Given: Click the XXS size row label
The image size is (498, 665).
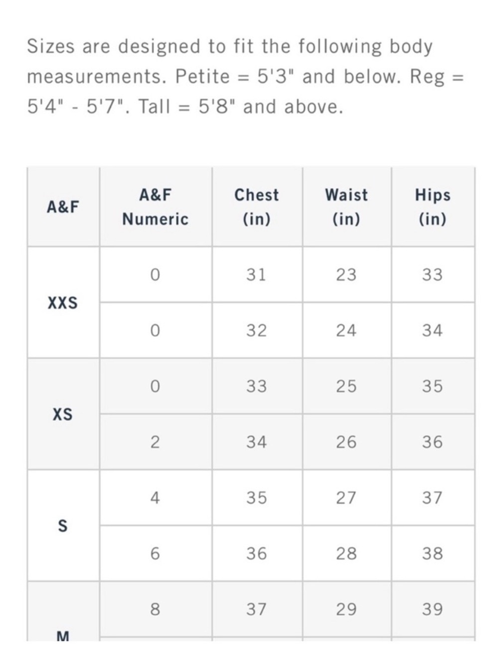Looking at the screenshot, I should (63, 303).
